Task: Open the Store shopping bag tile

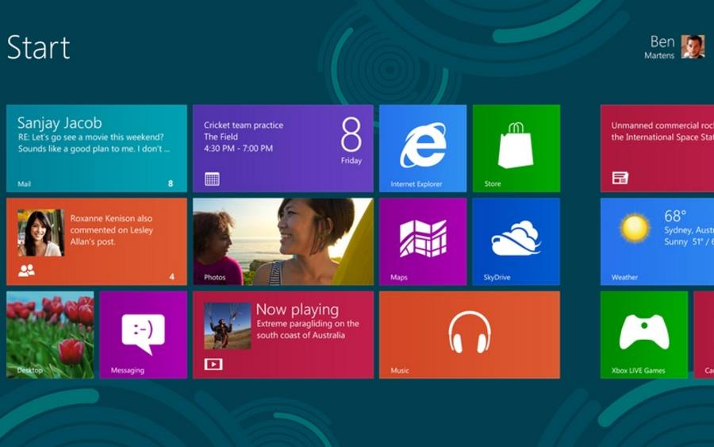Action: (x=516, y=148)
